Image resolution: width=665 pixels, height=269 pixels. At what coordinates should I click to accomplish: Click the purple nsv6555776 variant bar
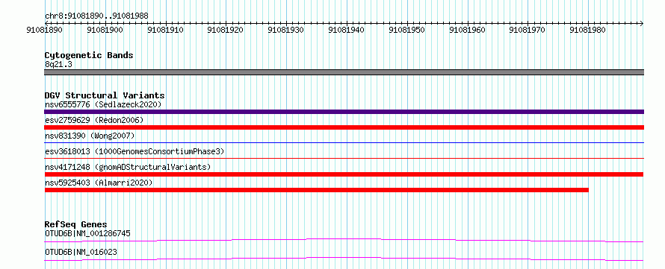pyautogui.click(x=344, y=112)
